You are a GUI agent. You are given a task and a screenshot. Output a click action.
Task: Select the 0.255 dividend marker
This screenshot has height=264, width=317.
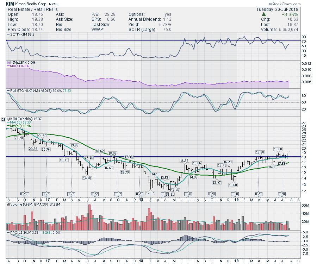point(24,194)
